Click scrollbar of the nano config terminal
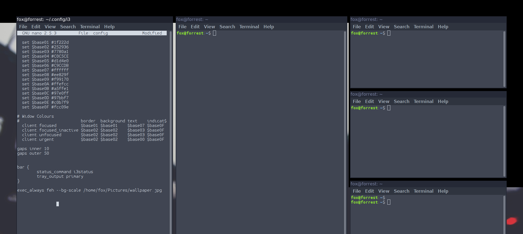The image size is (523, 234). pyautogui.click(x=171, y=132)
